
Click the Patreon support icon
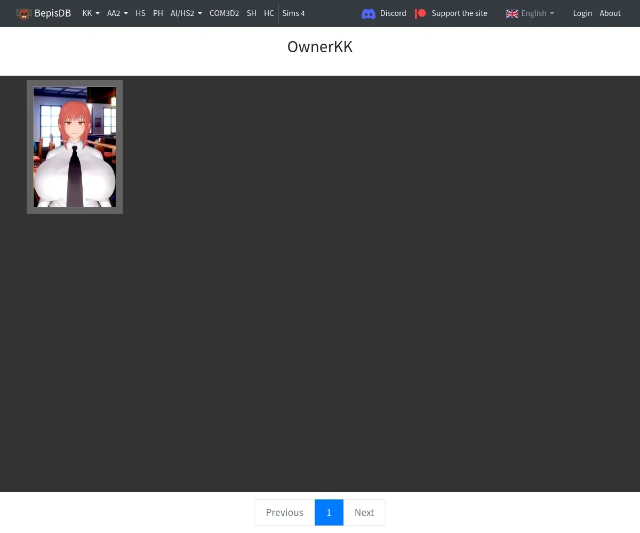(420, 13)
